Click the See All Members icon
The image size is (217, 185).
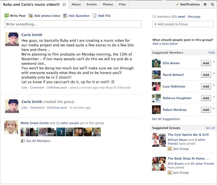point(23,141)
